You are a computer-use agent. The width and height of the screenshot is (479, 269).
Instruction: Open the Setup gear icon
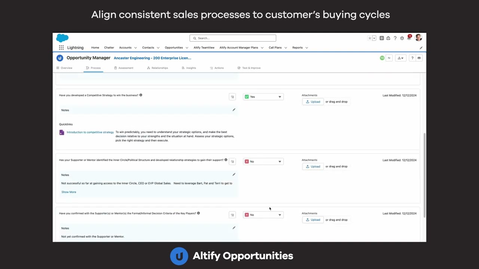point(402,38)
